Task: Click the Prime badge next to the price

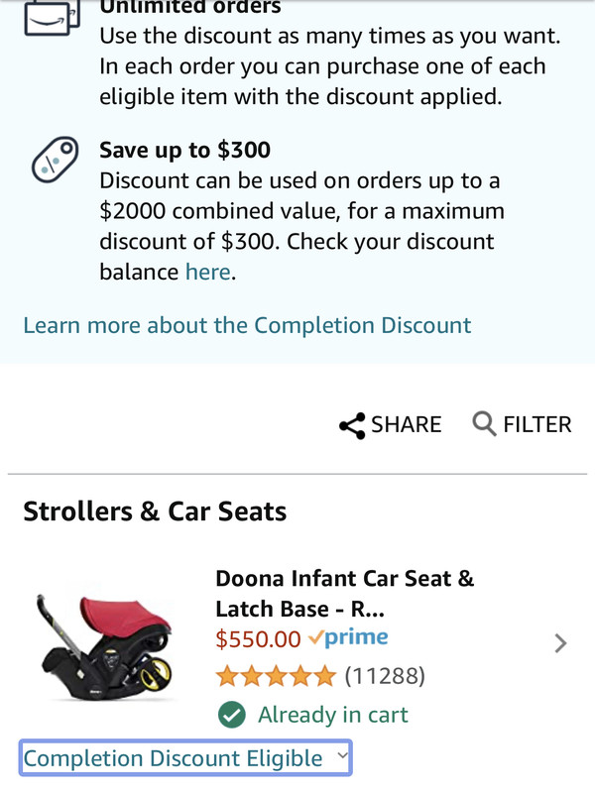Action: 347,638
